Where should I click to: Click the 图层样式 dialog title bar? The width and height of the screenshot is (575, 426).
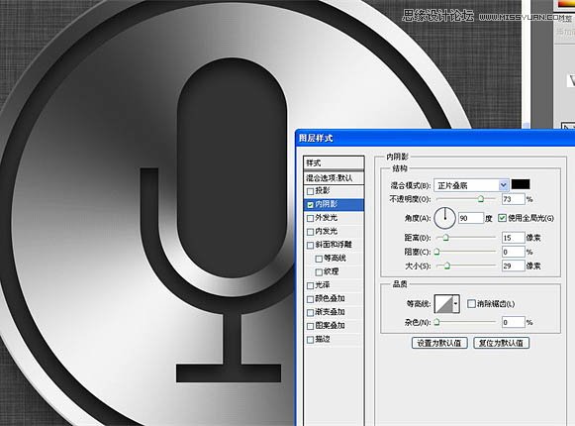pos(434,138)
